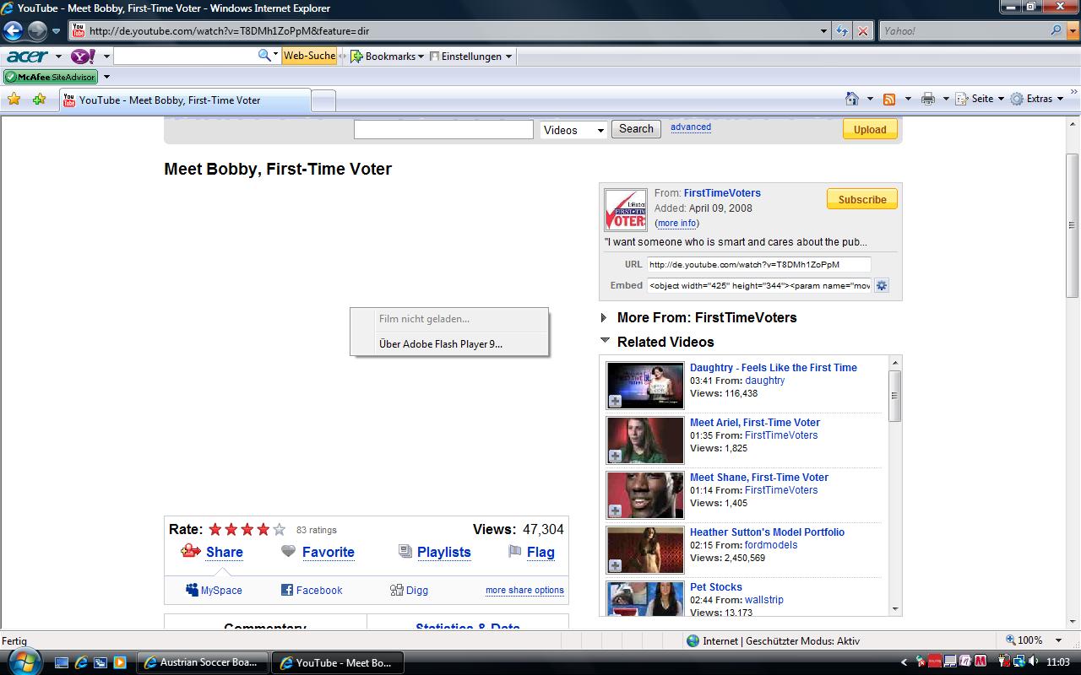This screenshot has height=675, width=1081.
Task: Click the browser Forward arrow button
Action: (x=37, y=31)
